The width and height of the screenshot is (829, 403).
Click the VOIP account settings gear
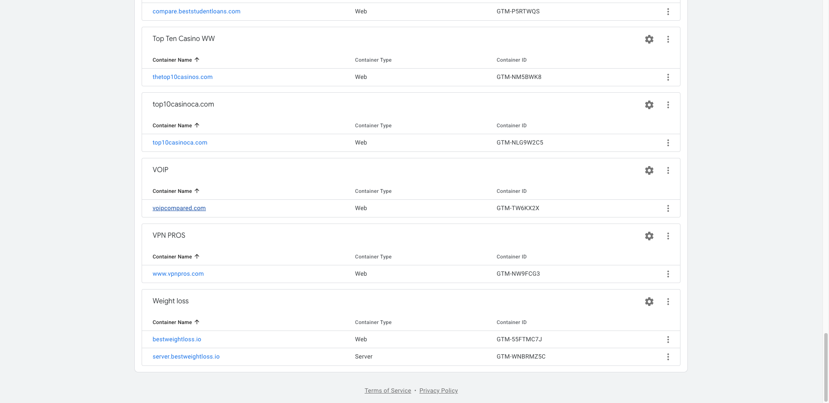point(649,170)
